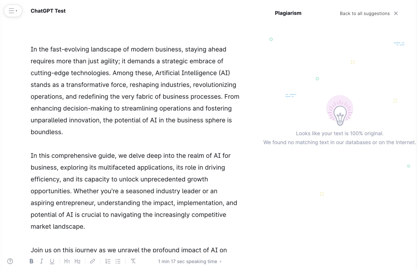The width and height of the screenshot is (417, 270).
Task: Insert a hyperlink with link icon
Action: [93, 261]
